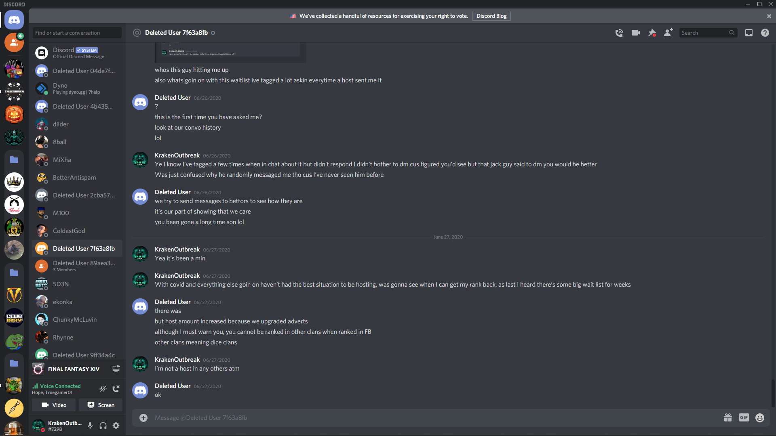Open pinned messages
The width and height of the screenshot is (776, 436).
tap(652, 33)
